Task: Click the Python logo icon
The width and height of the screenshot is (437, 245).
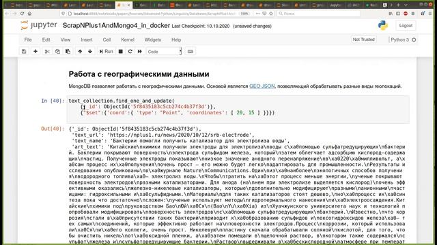Action: coord(383,25)
